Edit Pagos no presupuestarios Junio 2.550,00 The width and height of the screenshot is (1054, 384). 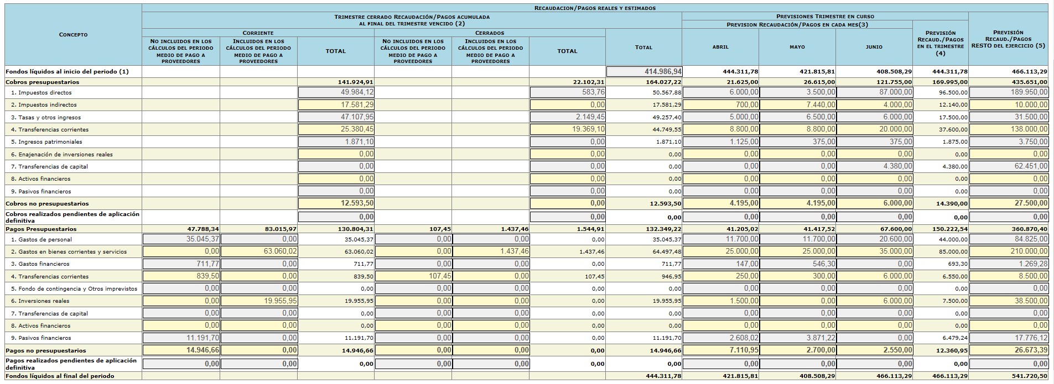[875, 350]
